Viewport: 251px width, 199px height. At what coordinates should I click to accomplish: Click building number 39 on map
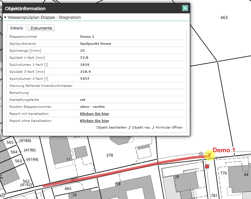tap(177, 177)
